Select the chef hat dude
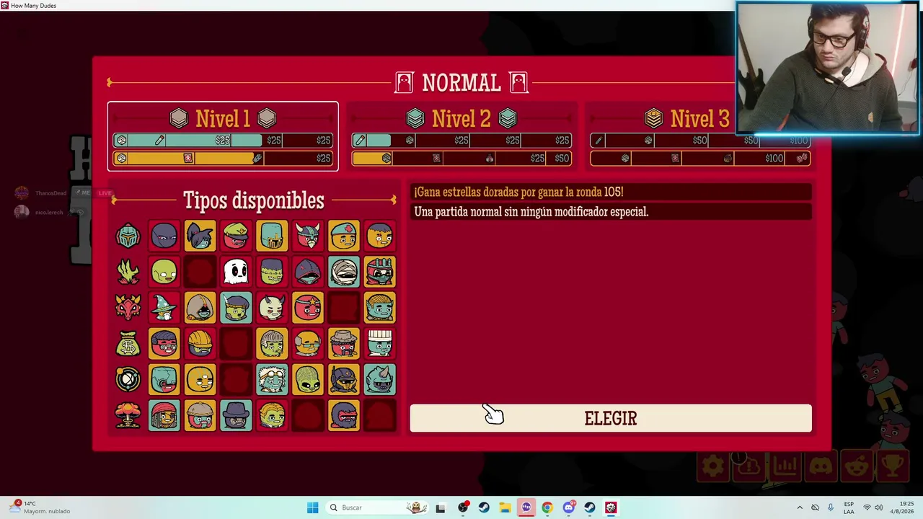Viewport: 923px width, 519px height. point(380,344)
